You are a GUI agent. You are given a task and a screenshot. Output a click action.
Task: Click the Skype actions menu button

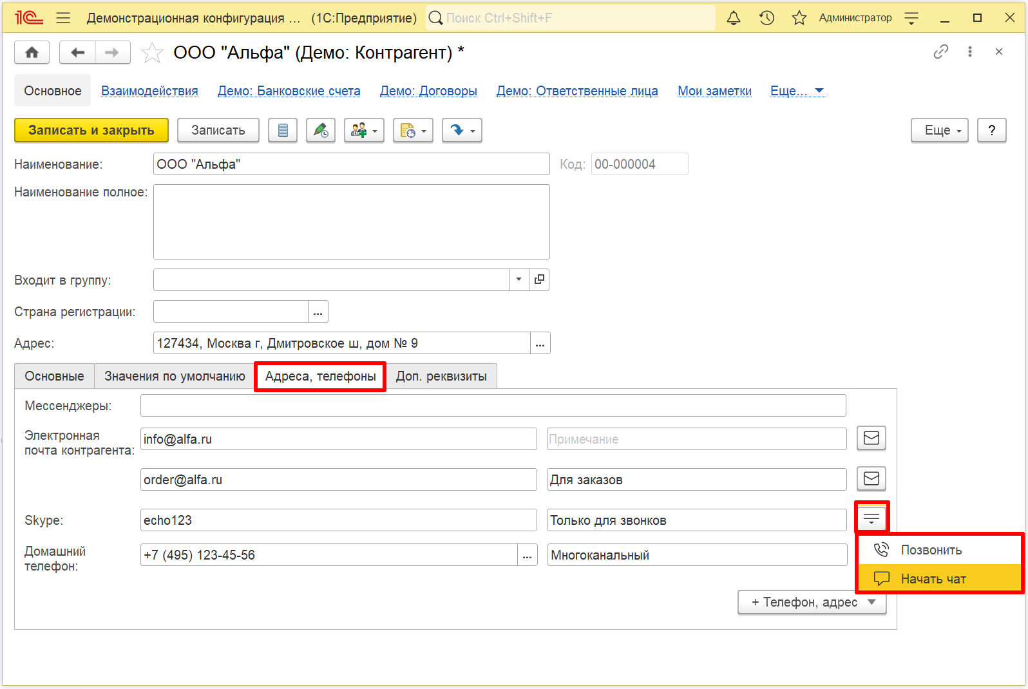(871, 518)
